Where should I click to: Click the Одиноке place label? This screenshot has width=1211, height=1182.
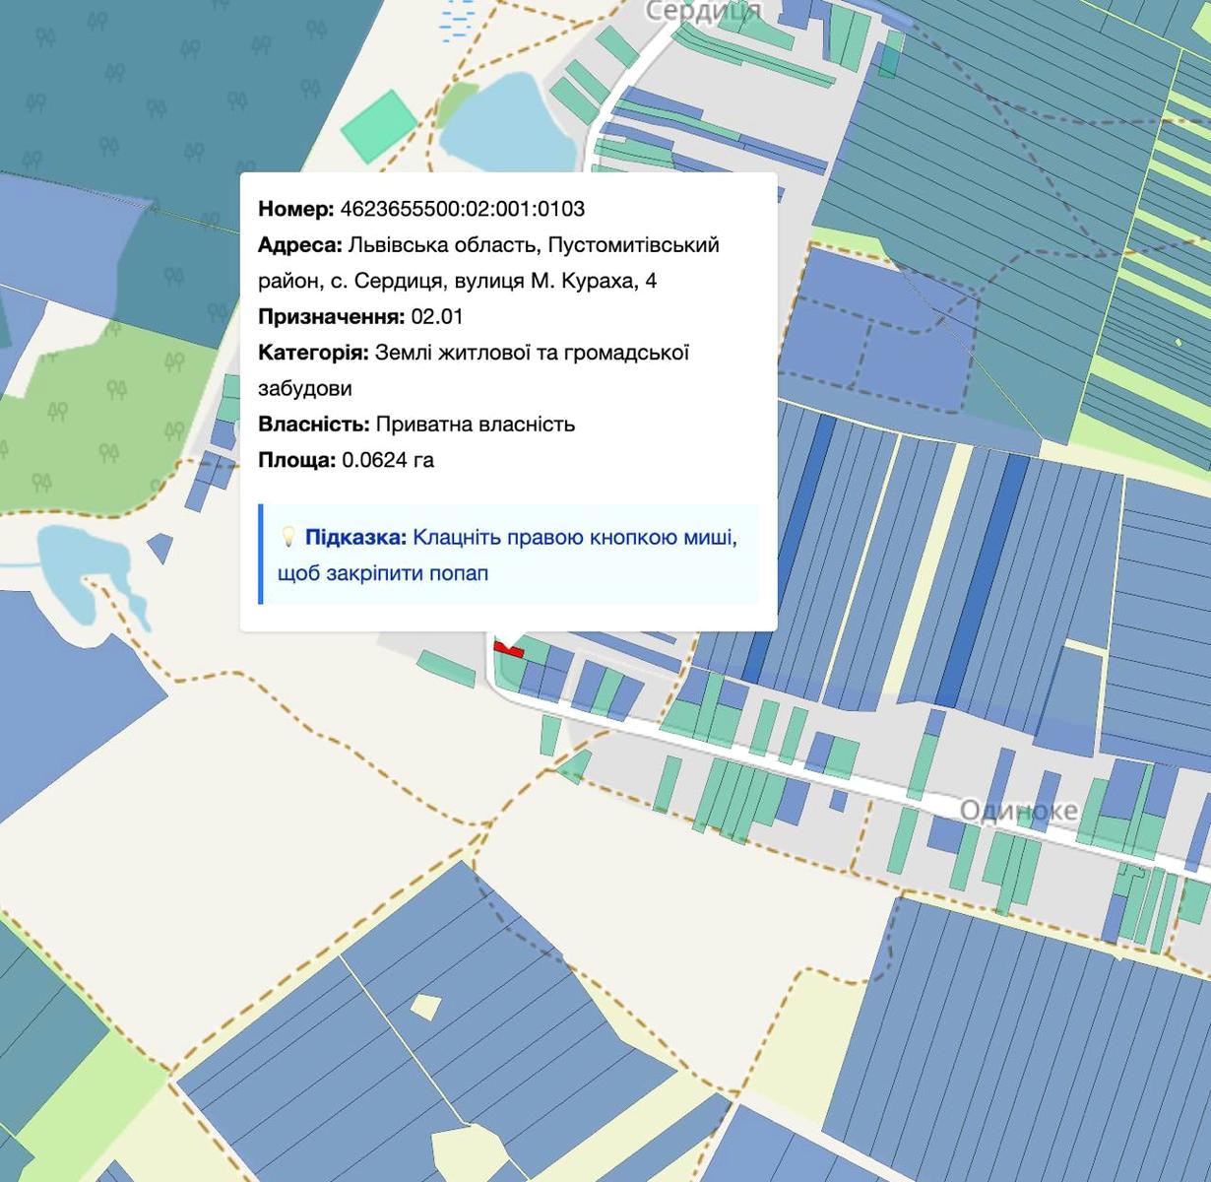coord(1019,811)
